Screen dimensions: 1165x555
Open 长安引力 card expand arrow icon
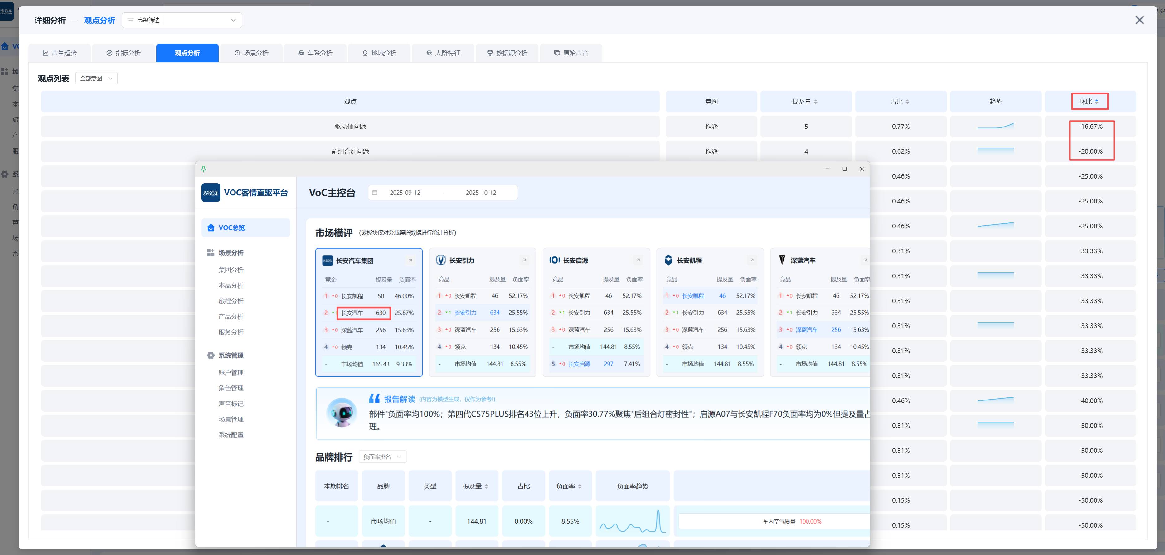pos(524,260)
